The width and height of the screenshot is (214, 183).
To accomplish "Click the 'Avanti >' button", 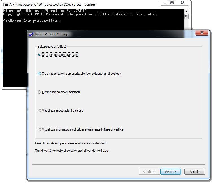I will [171, 171].
